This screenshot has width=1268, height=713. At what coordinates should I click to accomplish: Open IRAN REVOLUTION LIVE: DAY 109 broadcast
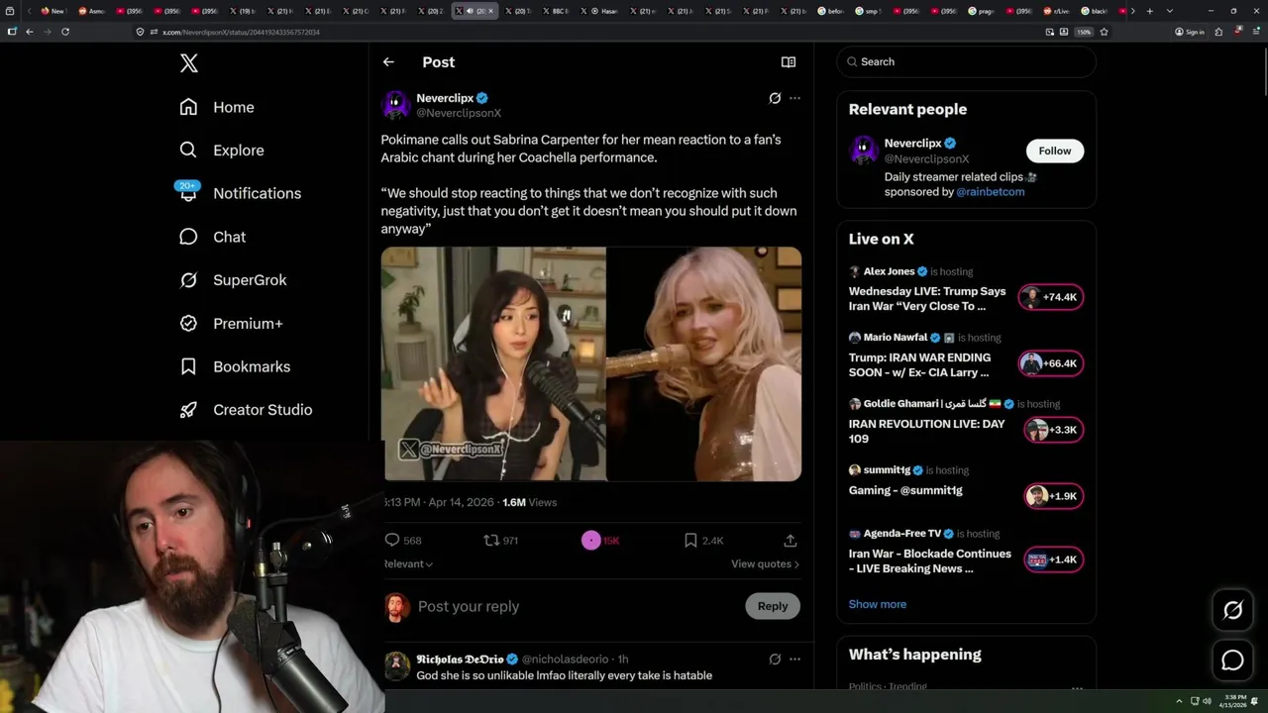[966, 423]
